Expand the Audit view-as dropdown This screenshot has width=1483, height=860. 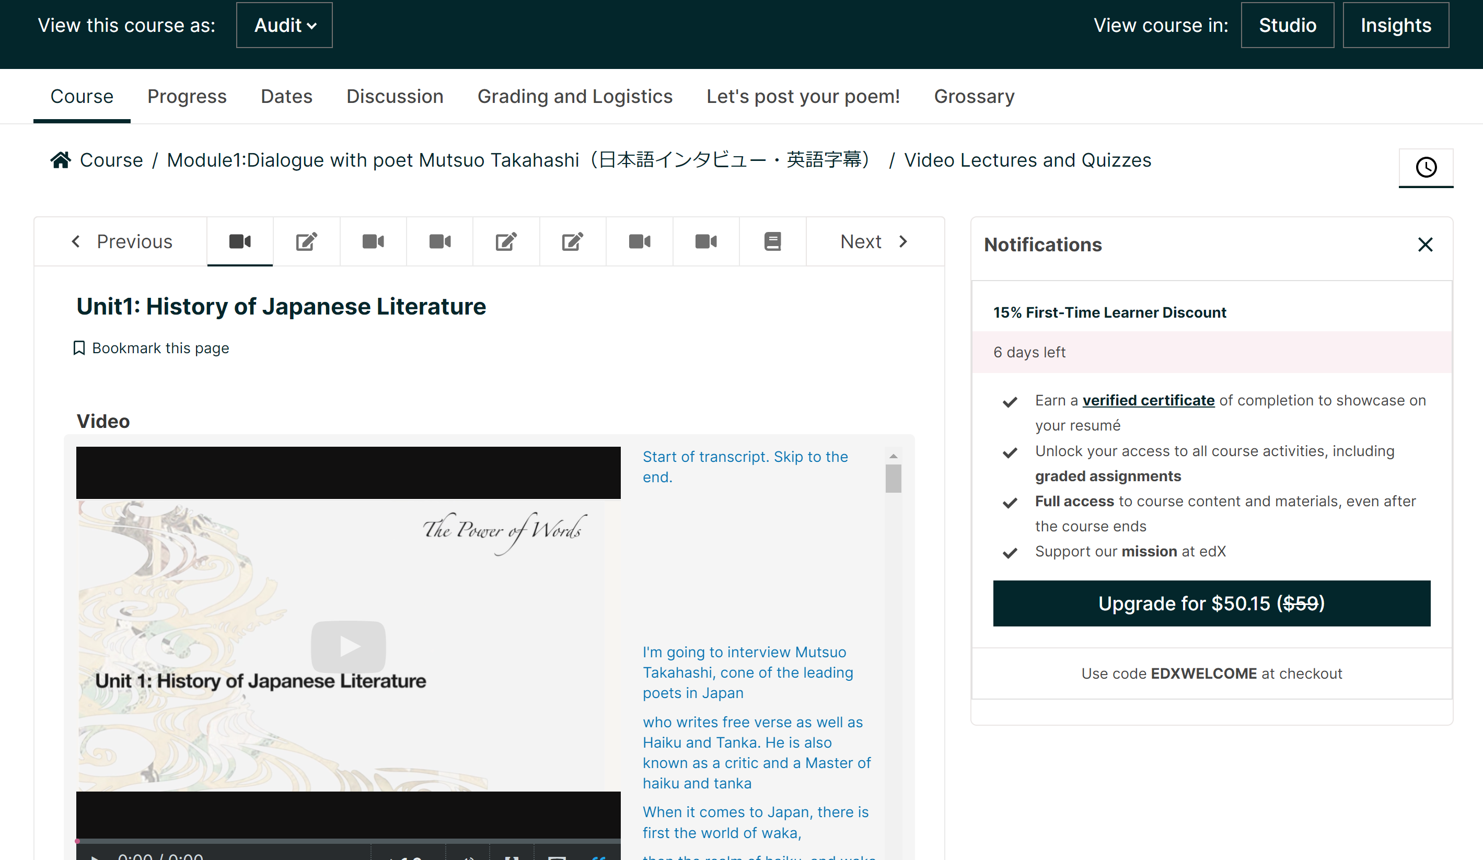[284, 25]
